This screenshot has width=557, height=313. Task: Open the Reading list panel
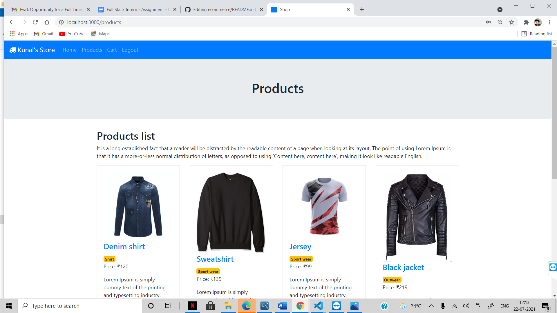[x=537, y=34]
